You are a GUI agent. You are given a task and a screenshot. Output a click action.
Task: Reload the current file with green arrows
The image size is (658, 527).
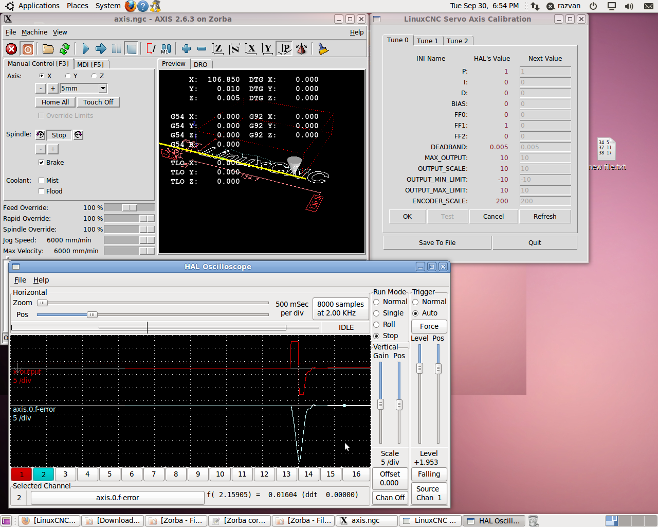64,49
